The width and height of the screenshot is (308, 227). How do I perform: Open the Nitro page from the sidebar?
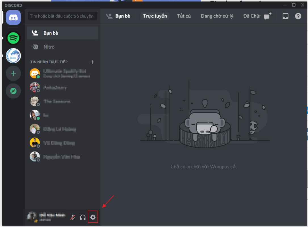click(62, 47)
